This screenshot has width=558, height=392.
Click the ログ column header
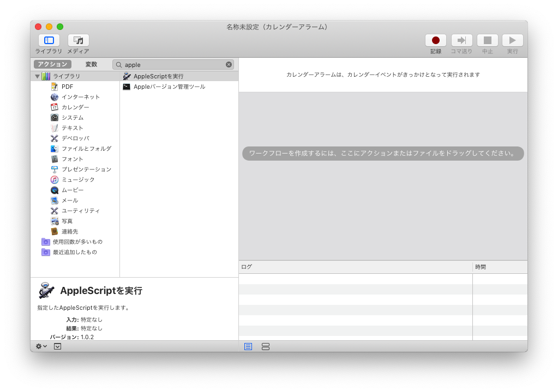click(356, 267)
